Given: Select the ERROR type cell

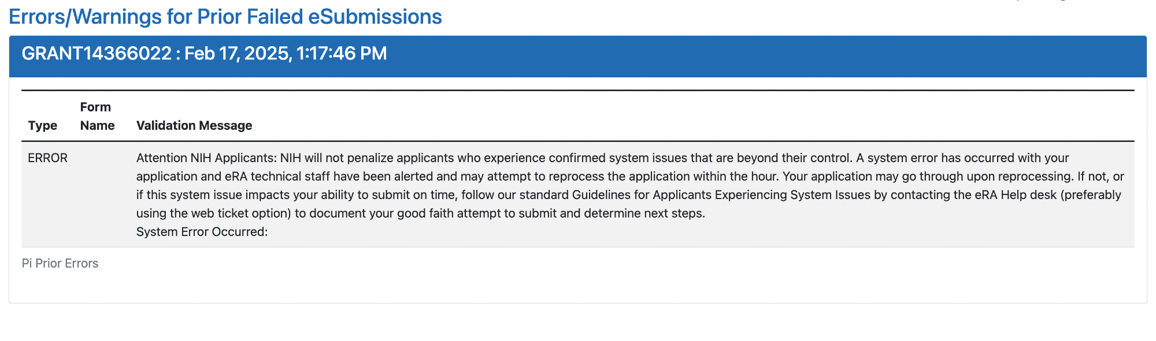Looking at the screenshot, I should click(47, 158).
